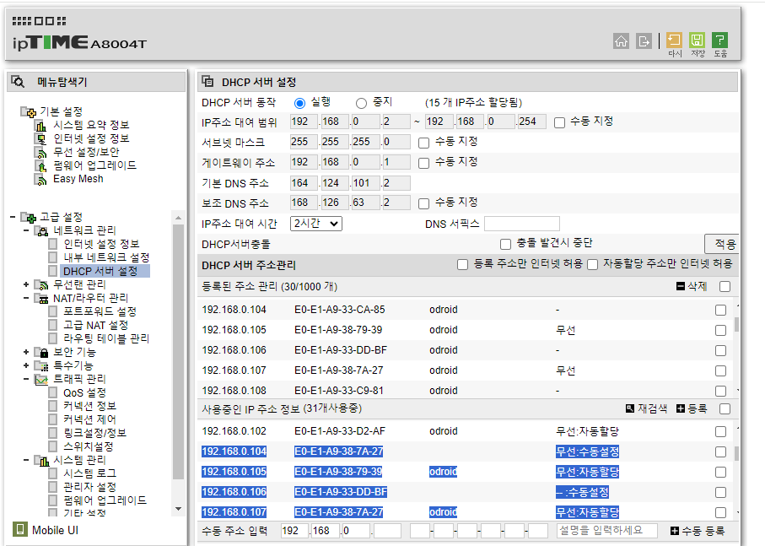Viewport: 765px width, 546px height.
Task: Click the 저장 (save) icon
Action: point(698,40)
